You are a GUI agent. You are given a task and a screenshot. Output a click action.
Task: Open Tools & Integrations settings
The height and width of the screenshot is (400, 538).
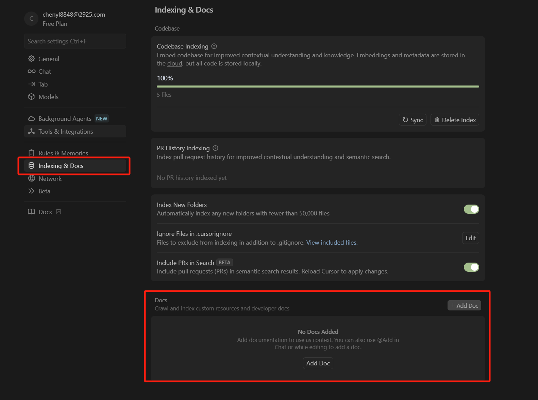click(x=66, y=132)
